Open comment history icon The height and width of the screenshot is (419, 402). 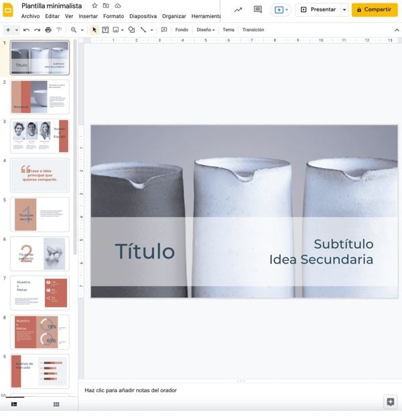point(258,10)
